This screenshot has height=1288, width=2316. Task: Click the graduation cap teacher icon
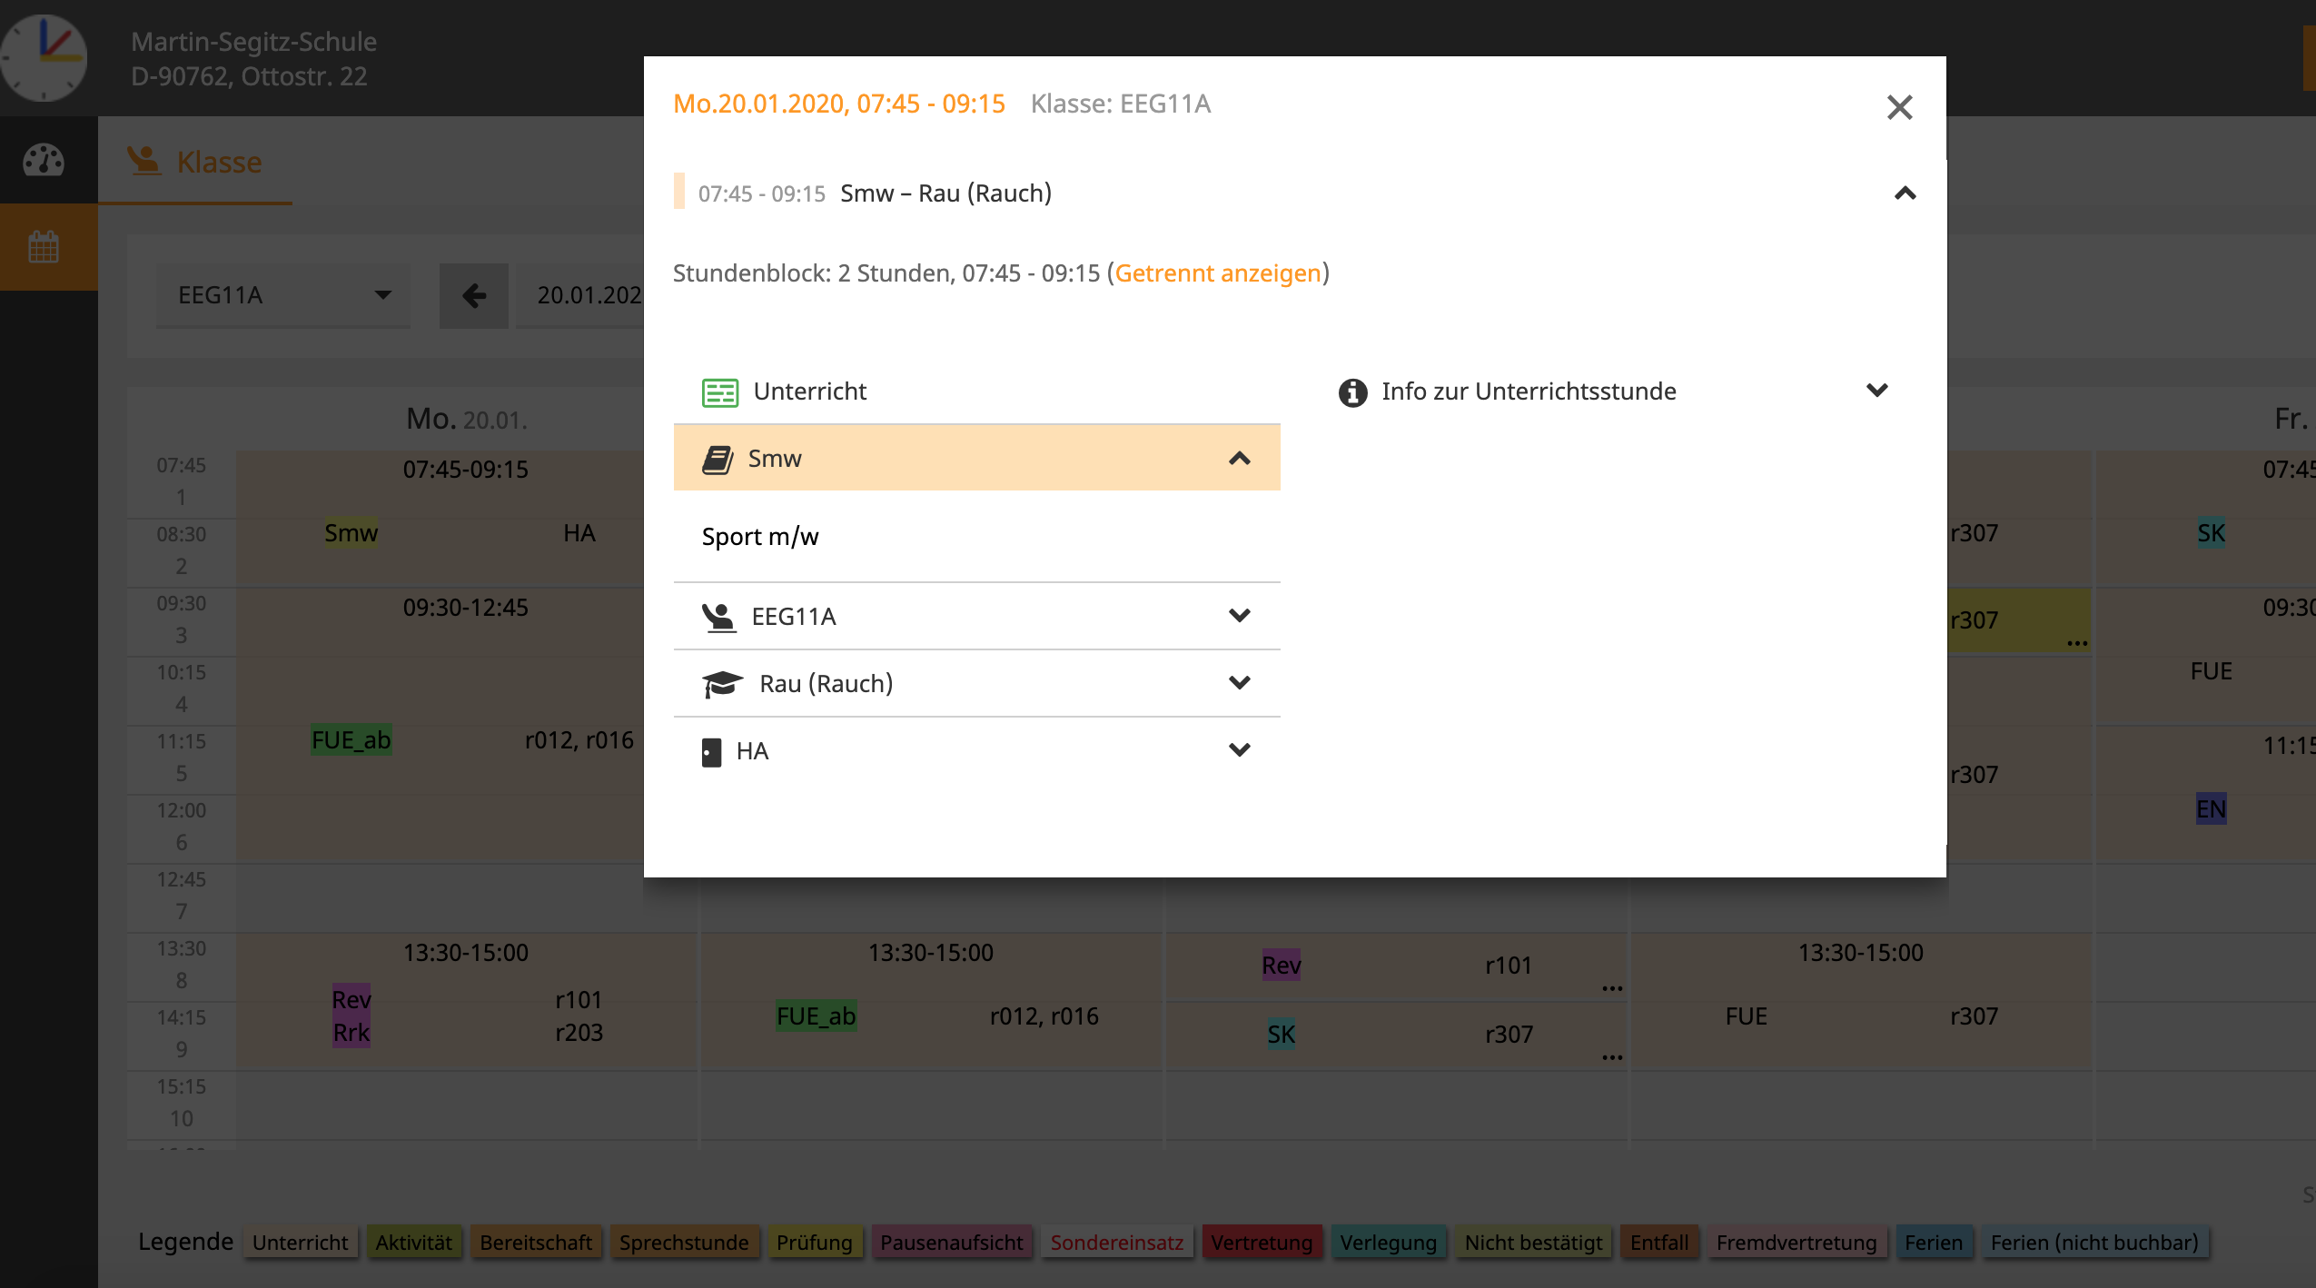point(722,684)
